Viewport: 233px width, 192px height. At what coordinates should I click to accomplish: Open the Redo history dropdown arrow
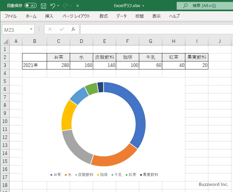point(71,6)
